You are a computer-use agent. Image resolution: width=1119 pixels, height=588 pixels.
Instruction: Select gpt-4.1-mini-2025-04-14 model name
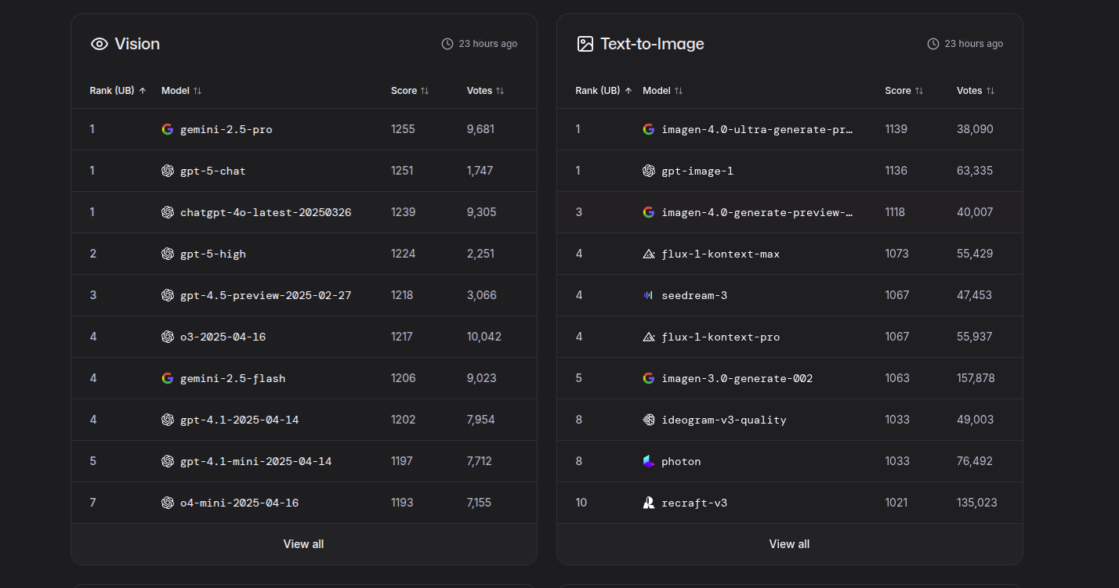(256, 461)
